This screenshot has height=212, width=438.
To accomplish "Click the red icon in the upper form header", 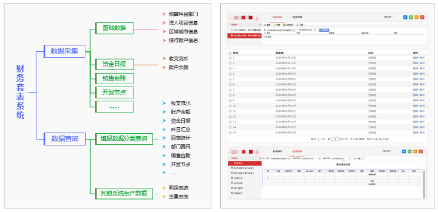I will (422, 17).
